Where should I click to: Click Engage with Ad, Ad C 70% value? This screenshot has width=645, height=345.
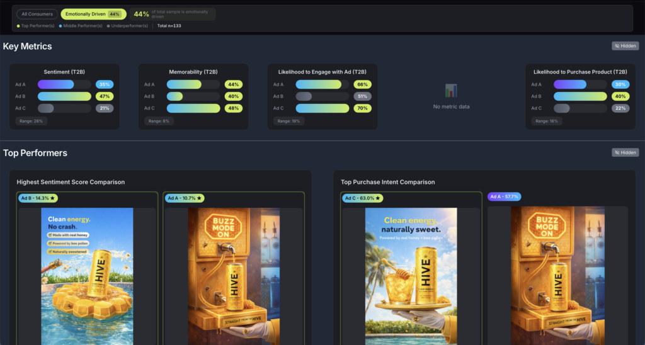tap(362, 108)
